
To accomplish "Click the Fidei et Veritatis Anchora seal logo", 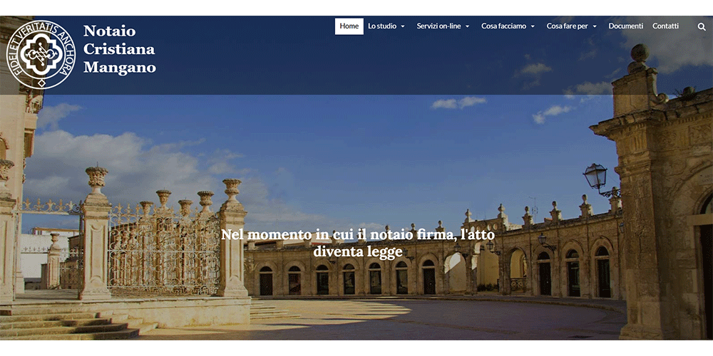I will (x=41, y=54).
